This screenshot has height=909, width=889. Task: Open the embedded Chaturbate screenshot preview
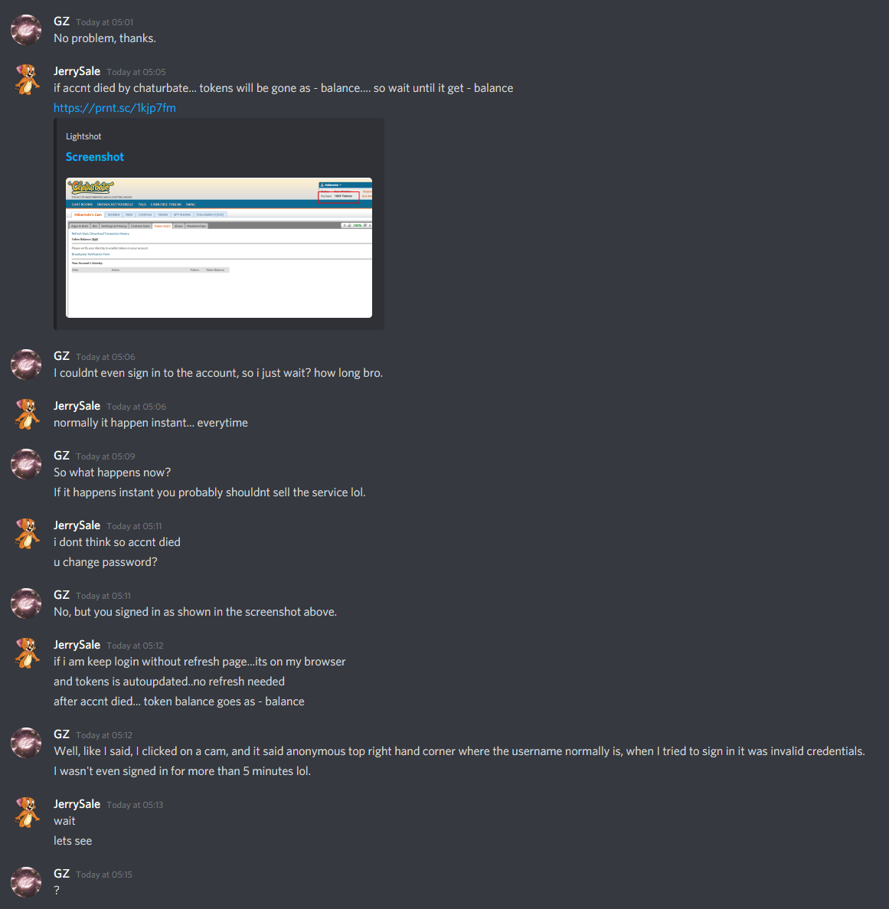click(219, 247)
